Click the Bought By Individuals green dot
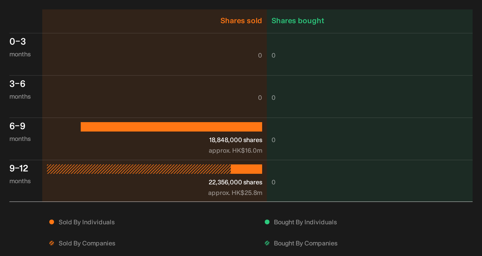 267,222
